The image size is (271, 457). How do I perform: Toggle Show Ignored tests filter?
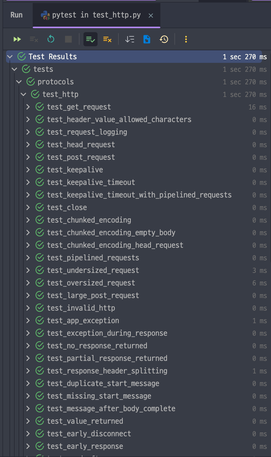tap(107, 39)
